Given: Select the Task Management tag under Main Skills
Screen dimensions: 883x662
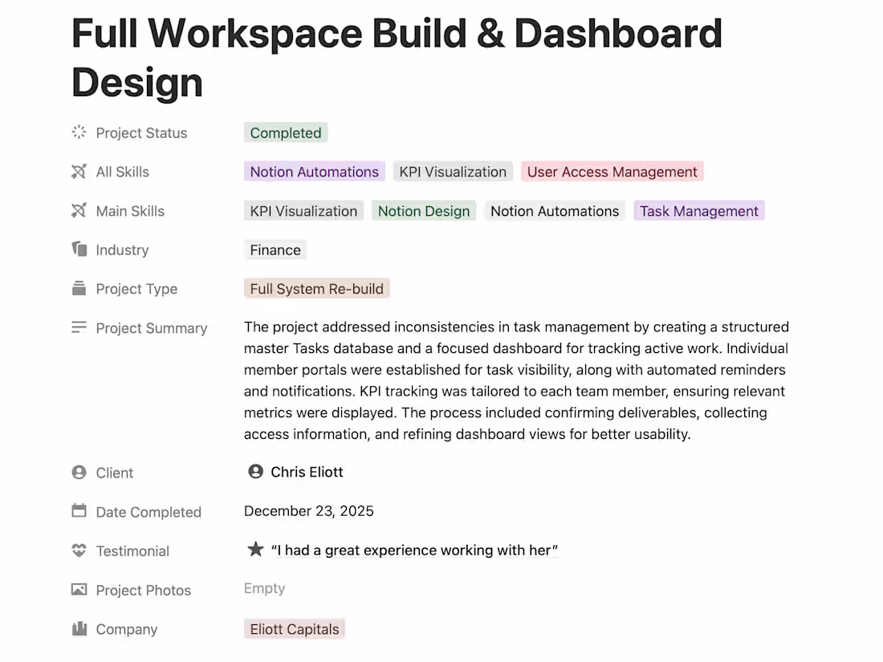Looking at the screenshot, I should [698, 210].
